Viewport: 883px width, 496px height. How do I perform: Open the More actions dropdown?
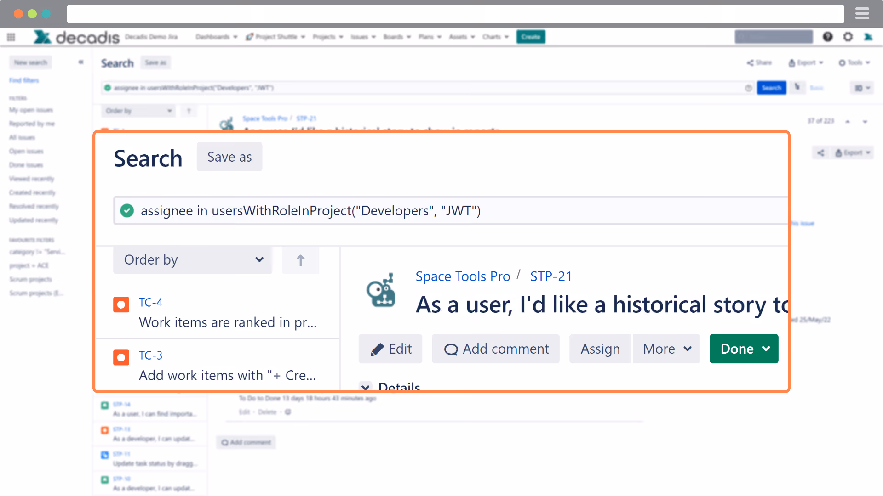click(x=666, y=349)
